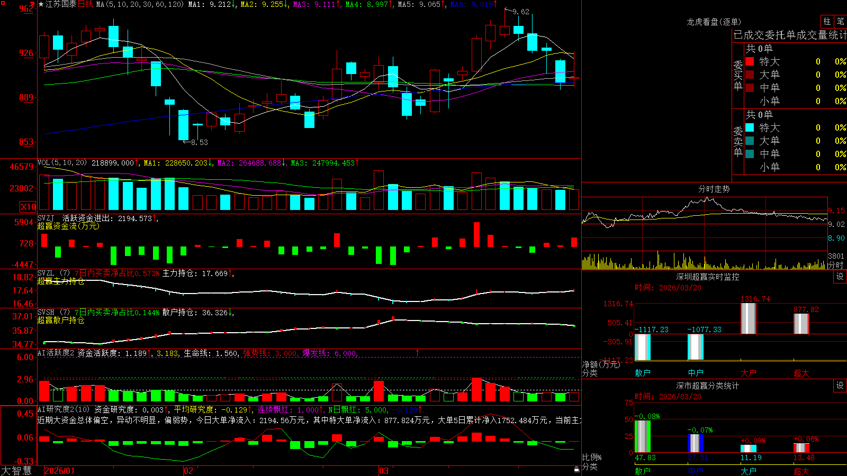The height and width of the screenshot is (476, 847).
Task: Click the 散户 net amount bar -1117.23
Action: click(x=643, y=347)
